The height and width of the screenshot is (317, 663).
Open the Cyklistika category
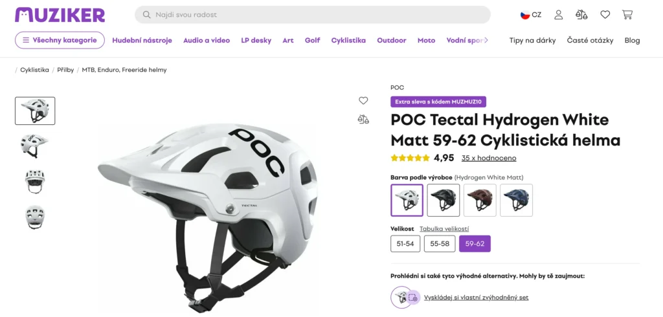pos(348,40)
